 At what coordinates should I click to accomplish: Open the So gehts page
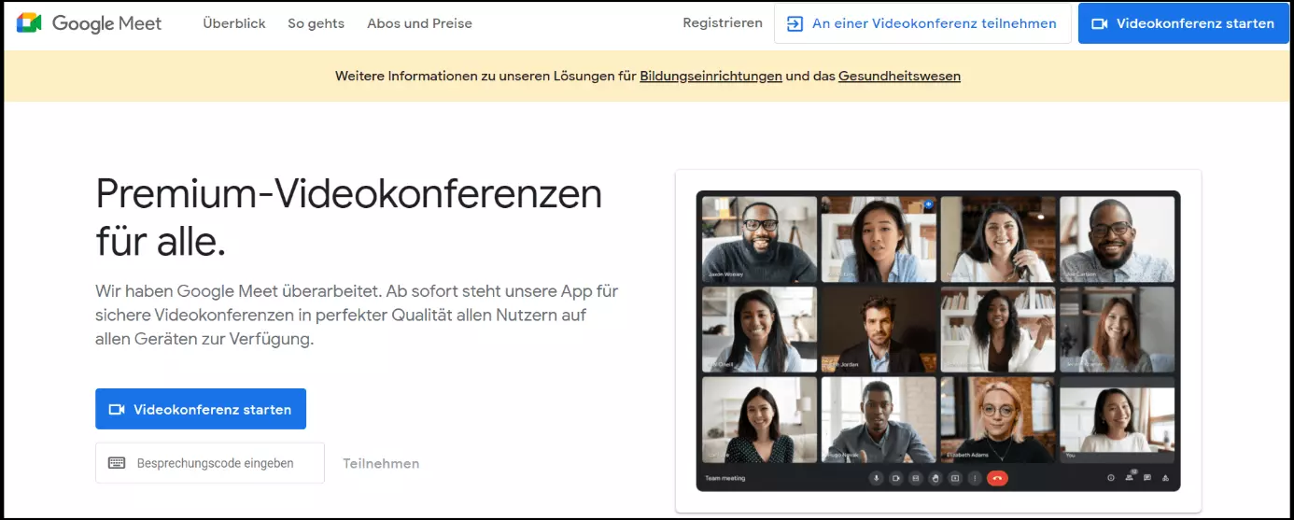(316, 23)
